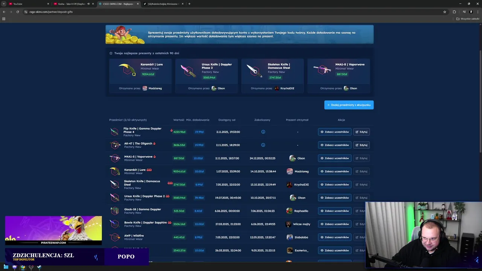Open the apps grid shortcut in bookmarks bar
The height and width of the screenshot is (271, 482).
click(4, 19)
